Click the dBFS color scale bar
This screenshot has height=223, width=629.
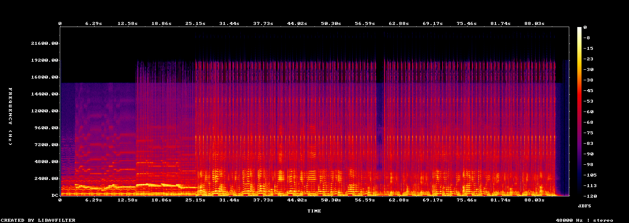click(579, 111)
